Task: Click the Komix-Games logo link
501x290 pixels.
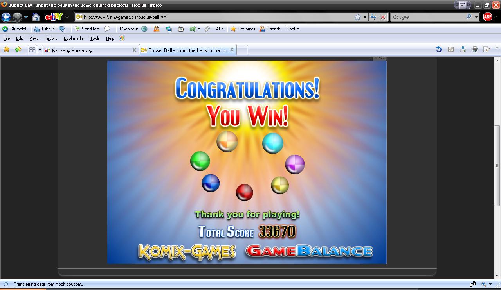Action: coord(187,251)
